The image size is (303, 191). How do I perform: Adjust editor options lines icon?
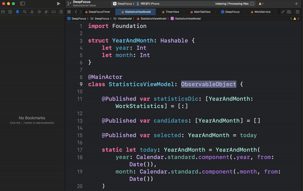(x=289, y=12)
